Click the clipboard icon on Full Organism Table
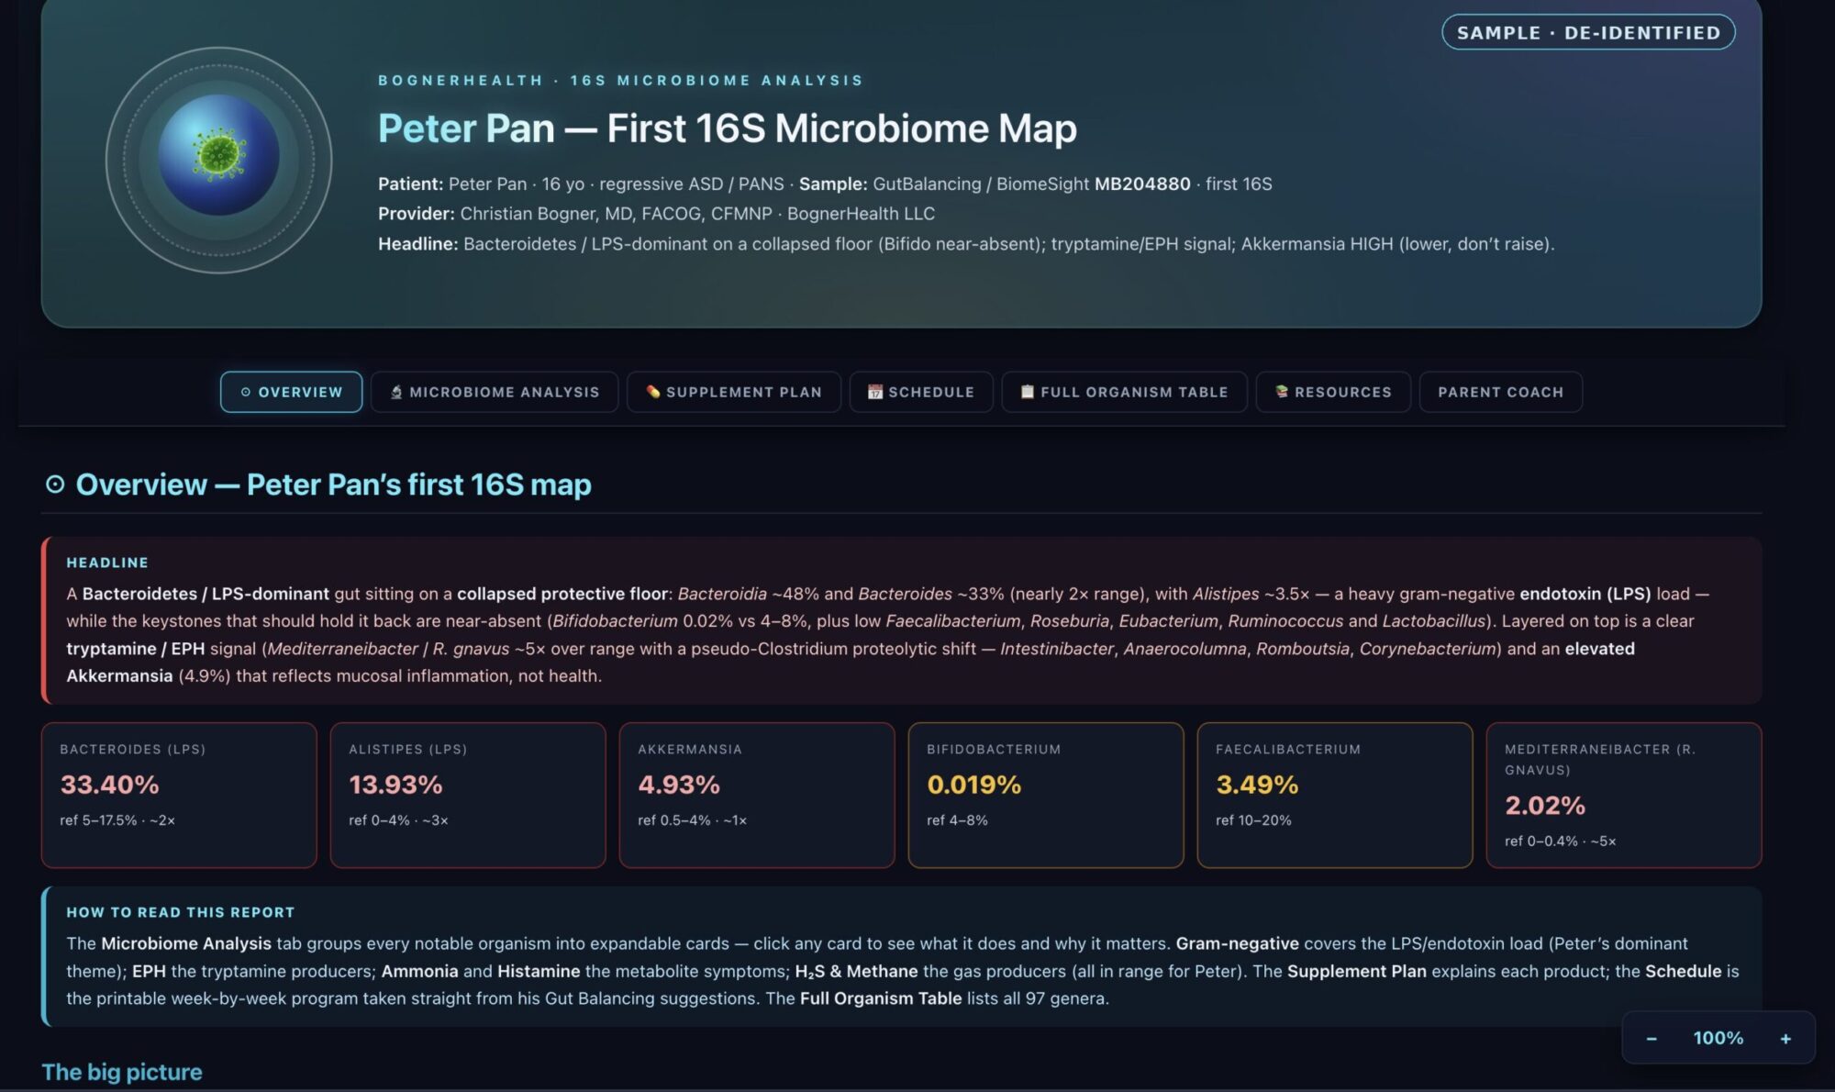1835x1092 pixels. (x=1028, y=392)
